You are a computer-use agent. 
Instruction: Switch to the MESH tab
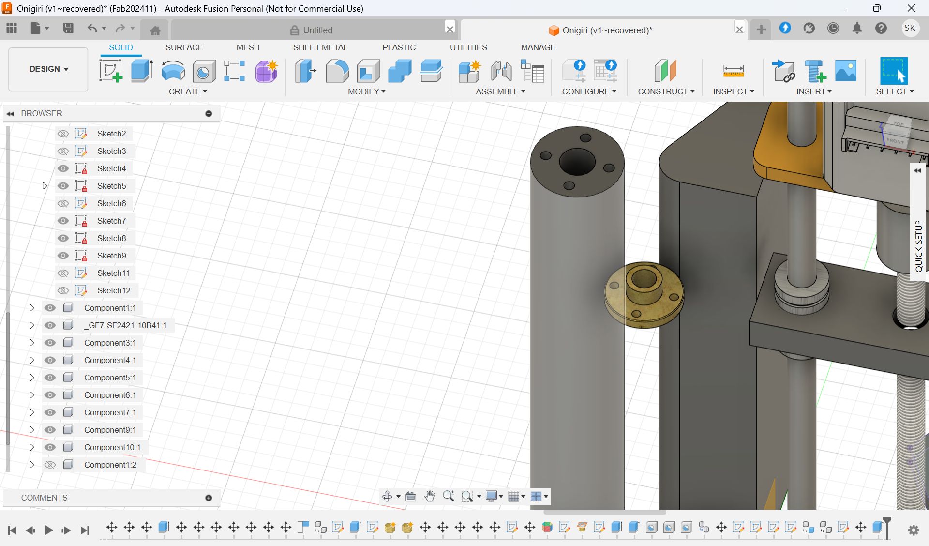248,47
